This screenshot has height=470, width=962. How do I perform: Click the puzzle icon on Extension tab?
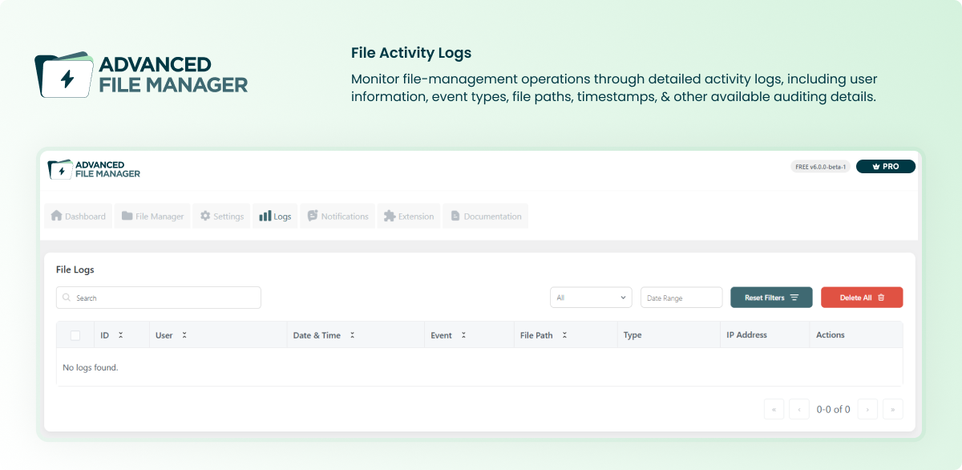390,216
